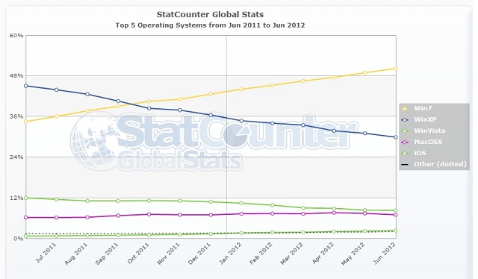Click the StatCounter Global Stats chart title
478x279 pixels.
(210, 14)
